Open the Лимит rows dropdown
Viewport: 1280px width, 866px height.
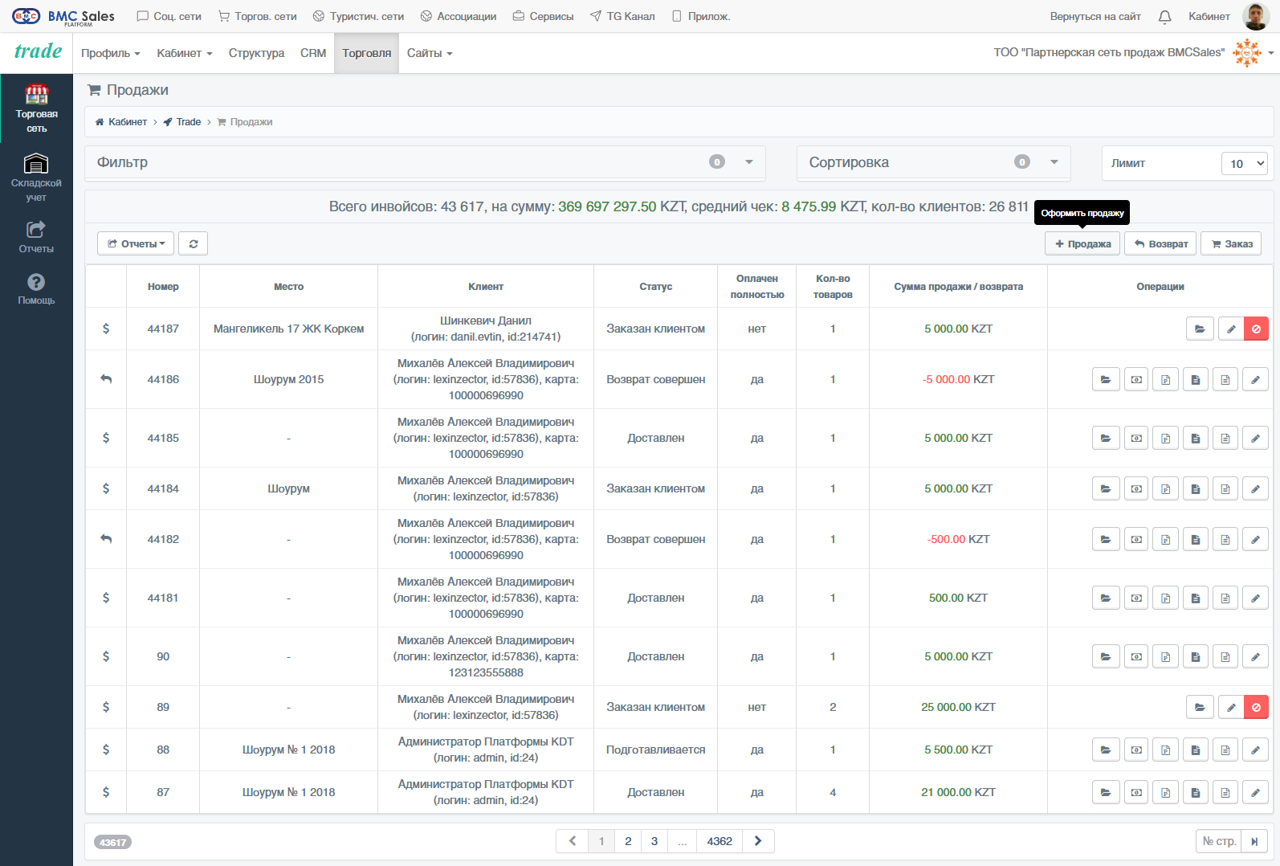tap(1244, 163)
